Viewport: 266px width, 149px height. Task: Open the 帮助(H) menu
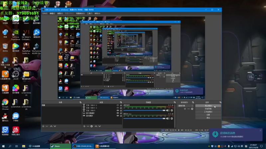97,14
